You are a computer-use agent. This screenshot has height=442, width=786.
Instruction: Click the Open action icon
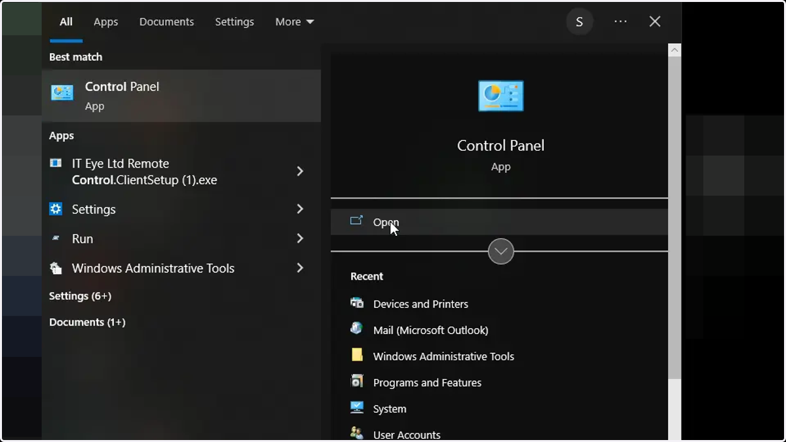[x=356, y=221]
